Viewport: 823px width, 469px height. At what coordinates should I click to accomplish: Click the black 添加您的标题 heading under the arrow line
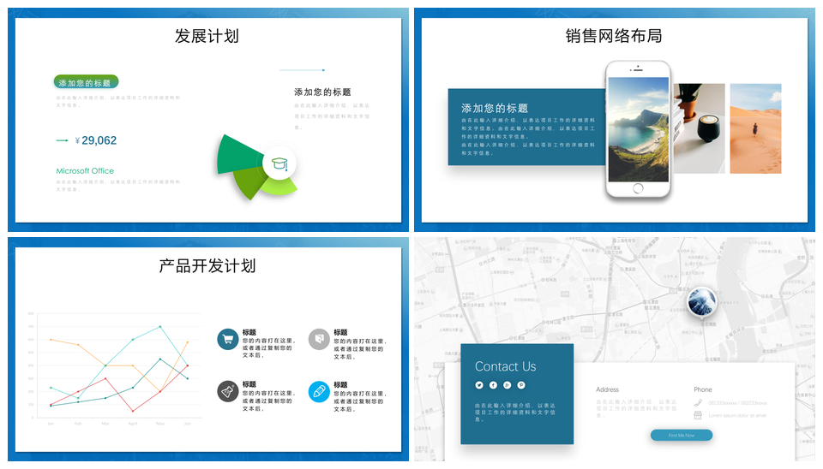pos(322,92)
